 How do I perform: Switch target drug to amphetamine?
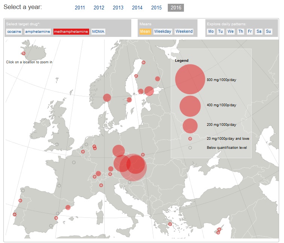(x=38, y=32)
